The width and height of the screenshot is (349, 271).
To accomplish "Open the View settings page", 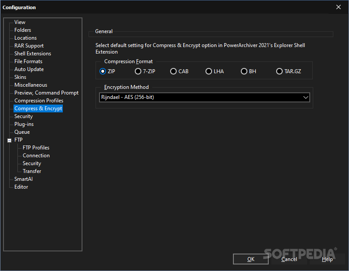I will 20,22.
